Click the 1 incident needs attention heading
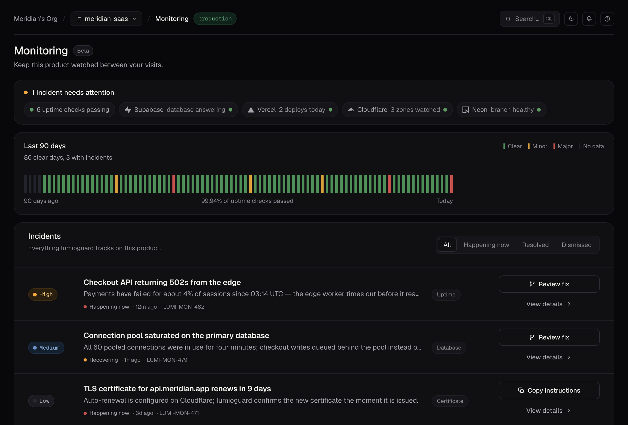Viewport: 628px width, 425px height. [x=73, y=92]
